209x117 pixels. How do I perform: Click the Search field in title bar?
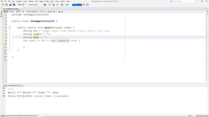pyautogui.click(x=184, y=1)
